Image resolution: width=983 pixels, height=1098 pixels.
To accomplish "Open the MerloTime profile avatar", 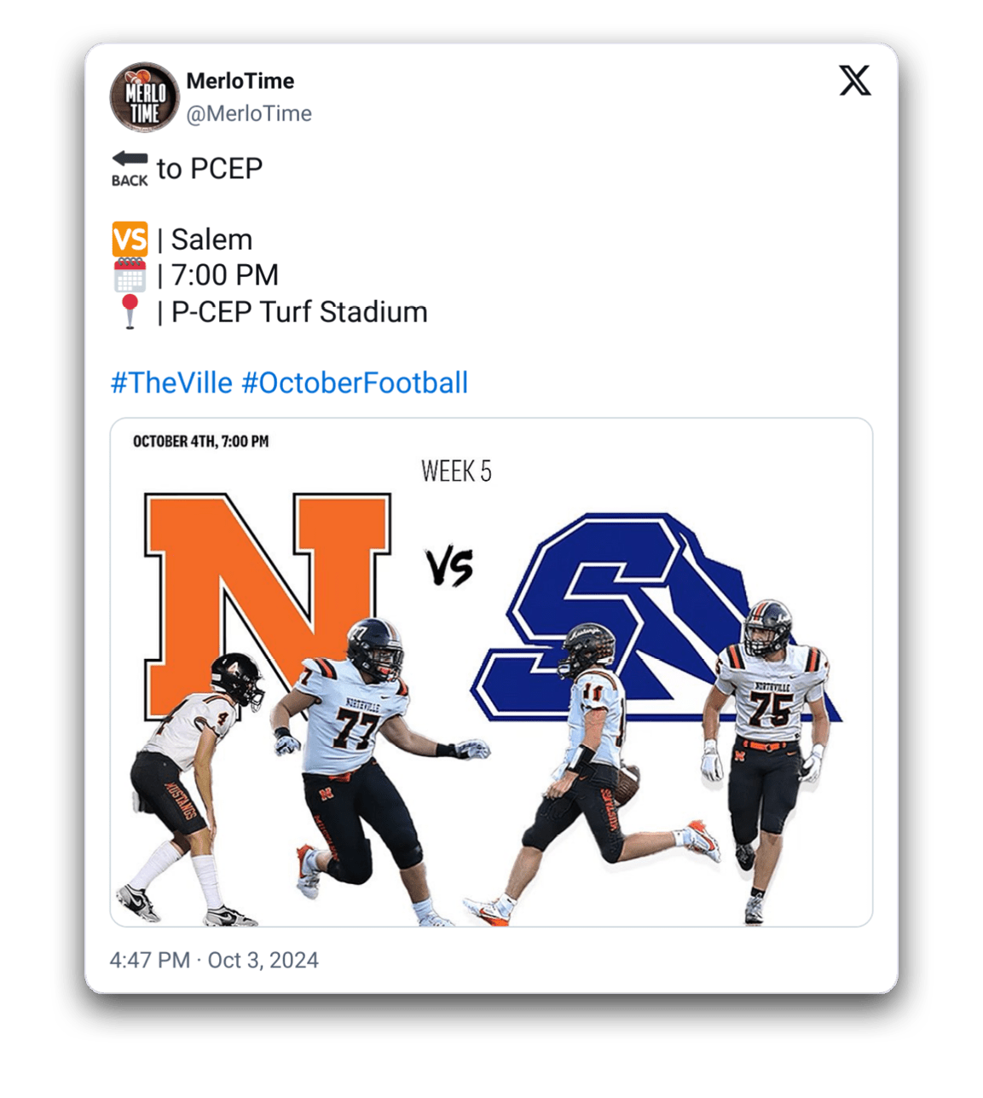I will point(144,96).
